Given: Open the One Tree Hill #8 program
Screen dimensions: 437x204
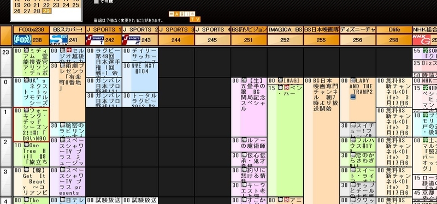Looking at the screenshot, I should tap(31, 154).
